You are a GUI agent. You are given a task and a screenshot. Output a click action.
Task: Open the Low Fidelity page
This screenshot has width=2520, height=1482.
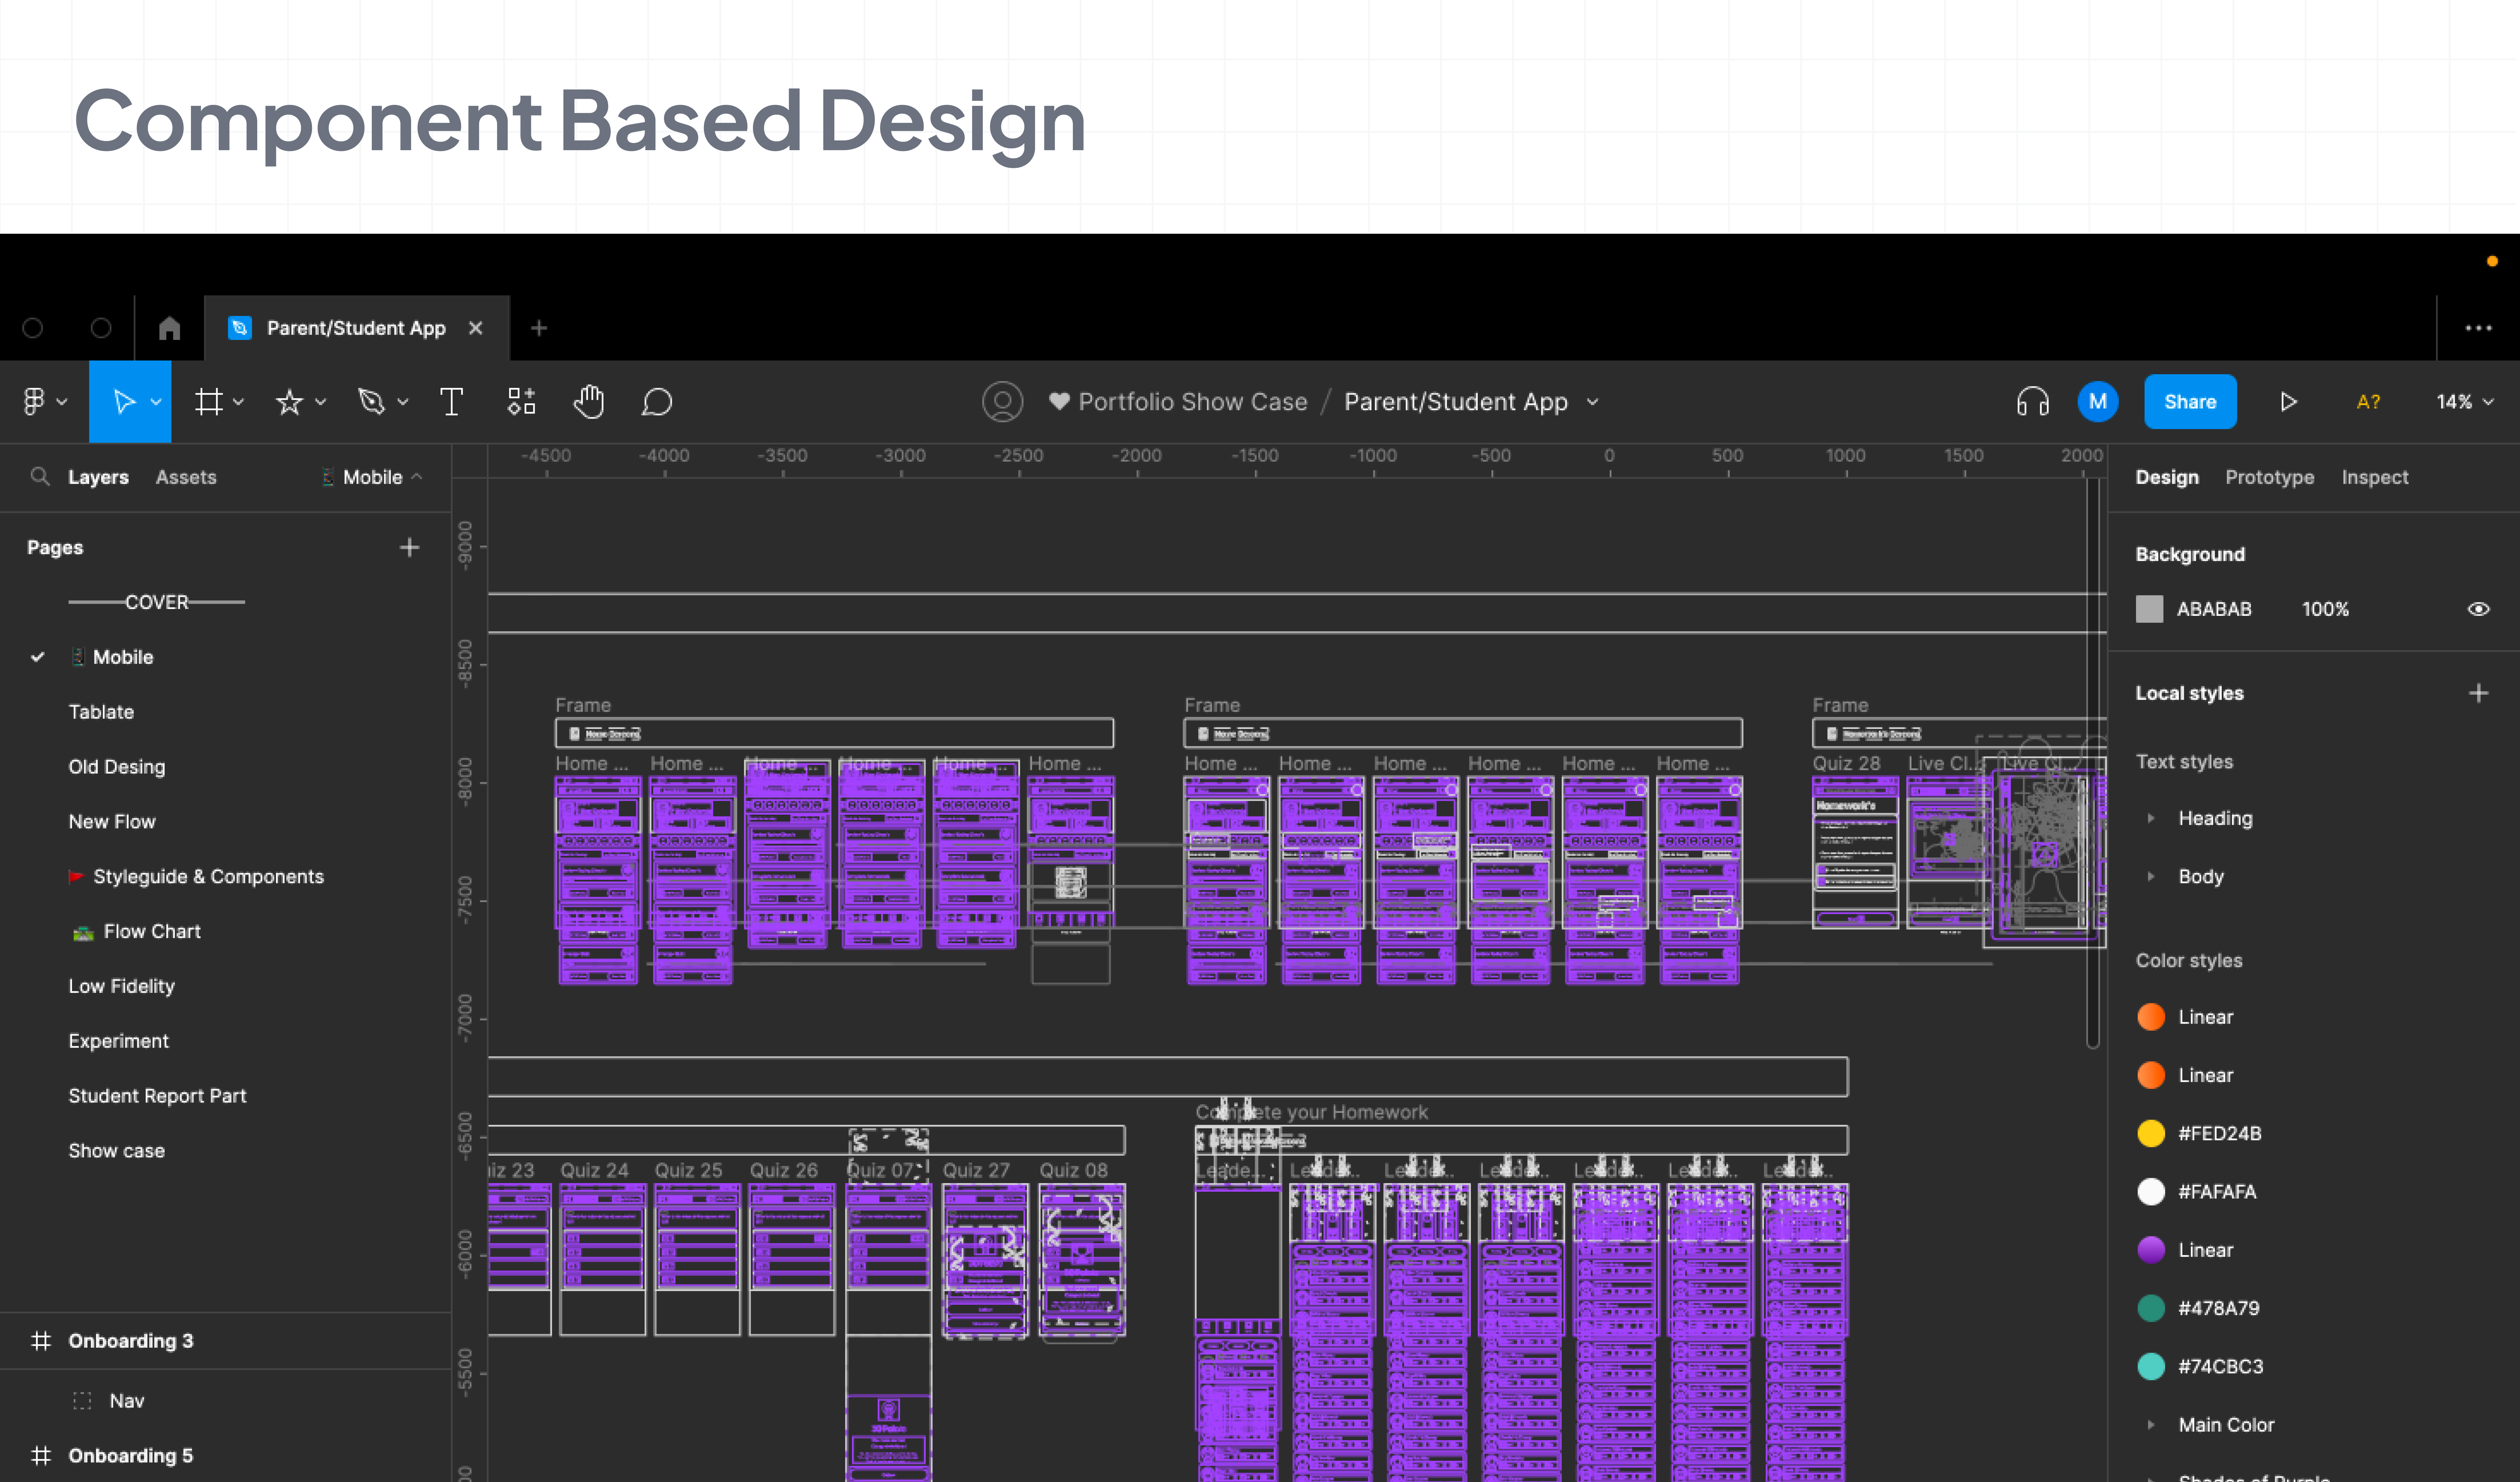pos(121,987)
